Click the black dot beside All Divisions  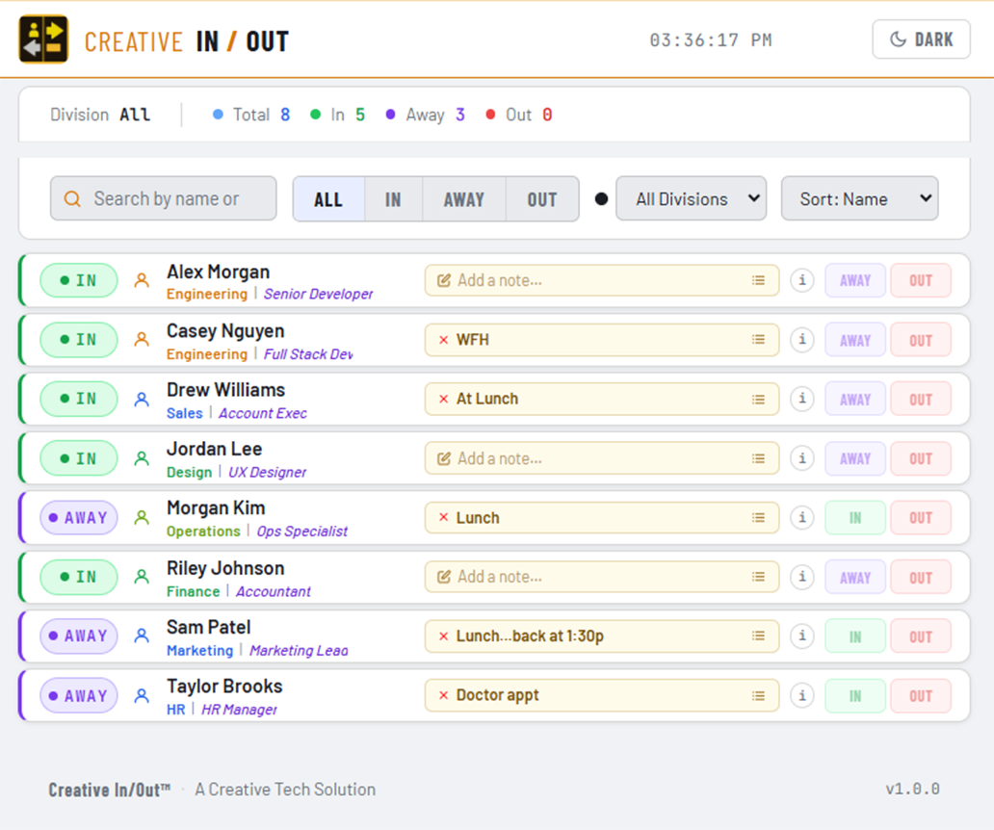click(x=601, y=199)
